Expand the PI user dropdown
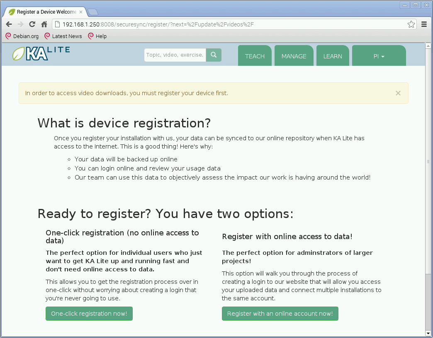 click(379, 56)
